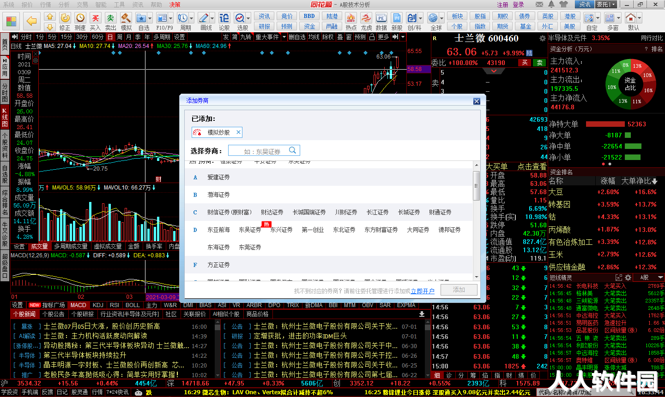Viewport: 665px width, 397px height.
Task: Open the 选股 stock screener icon
Action: [x=240, y=18]
